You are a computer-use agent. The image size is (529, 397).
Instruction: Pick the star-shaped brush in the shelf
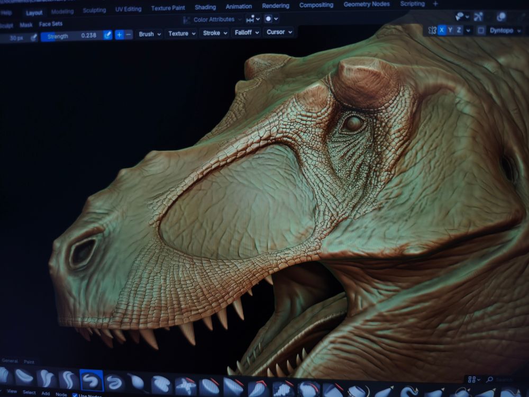click(186, 386)
